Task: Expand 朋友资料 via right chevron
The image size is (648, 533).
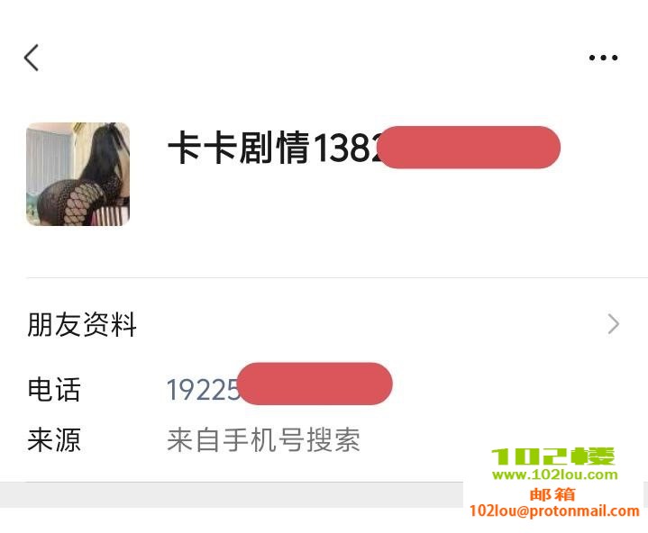Action: pos(614,324)
